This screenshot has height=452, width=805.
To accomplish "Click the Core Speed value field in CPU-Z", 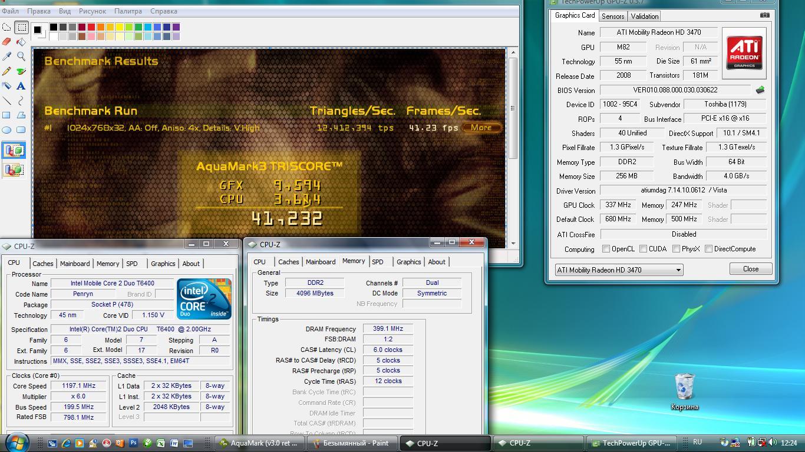I will [79, 386].
